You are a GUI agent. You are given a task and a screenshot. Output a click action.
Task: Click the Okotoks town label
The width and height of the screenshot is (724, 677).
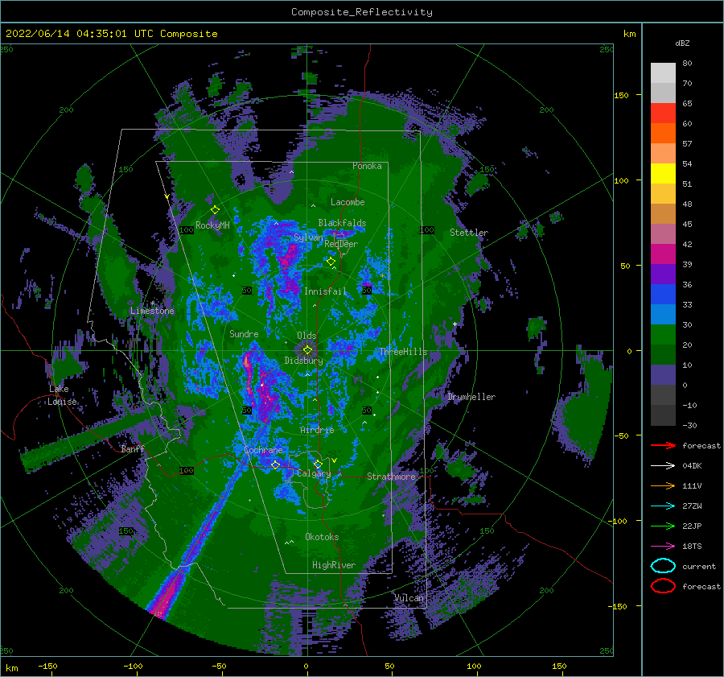pos(322,537)
